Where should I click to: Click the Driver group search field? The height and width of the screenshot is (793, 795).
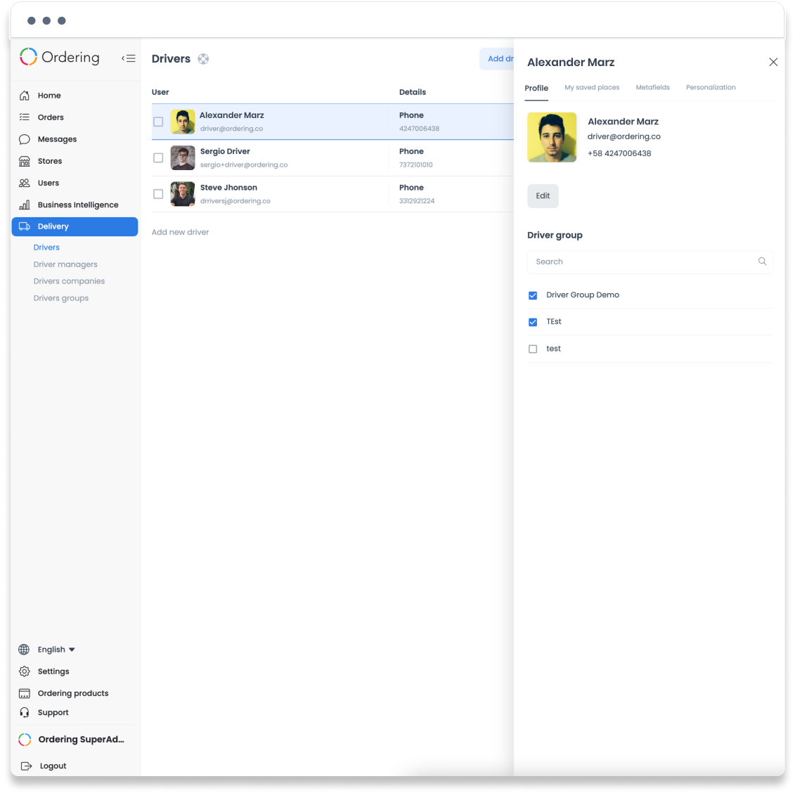point(650,262)
